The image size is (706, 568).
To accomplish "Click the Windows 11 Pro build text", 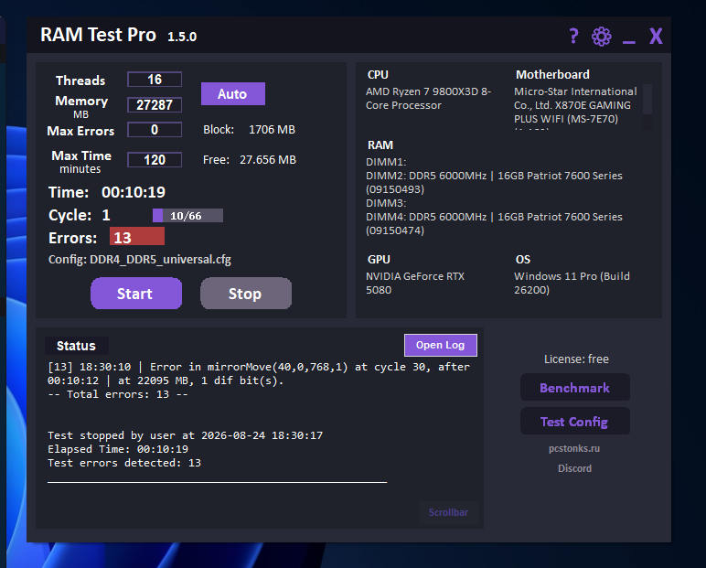I will [x=572, y=283].
